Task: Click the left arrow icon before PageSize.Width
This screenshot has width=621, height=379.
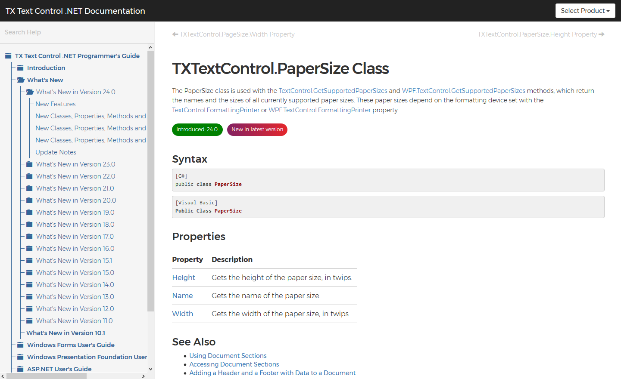Action: (x=175, y=34)
